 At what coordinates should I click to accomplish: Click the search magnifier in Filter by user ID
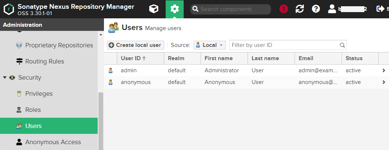click(342, 45)
